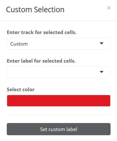Change the selection color from red
Screen dimensions: 117x141
click(59, 101)
